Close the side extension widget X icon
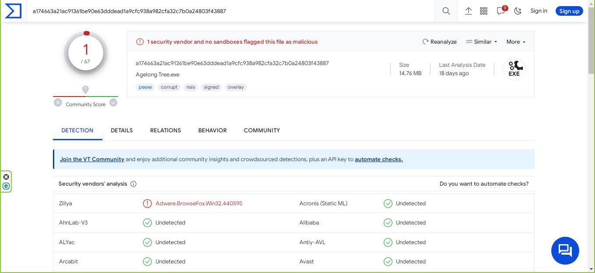Image resolution: width=595 pixels, height=273 pixels. (6, 177)
